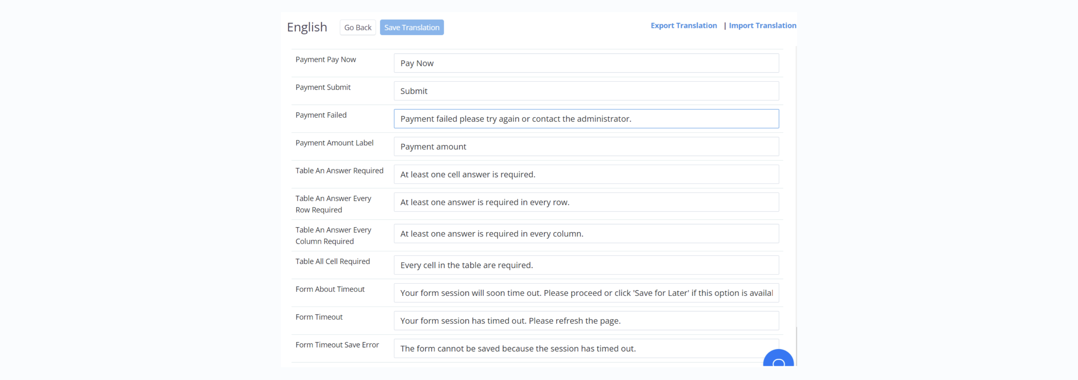This screenshot has height=380, width=1078.
Task: Edit the Payment Amount Label field
Action: pos(586,146)
